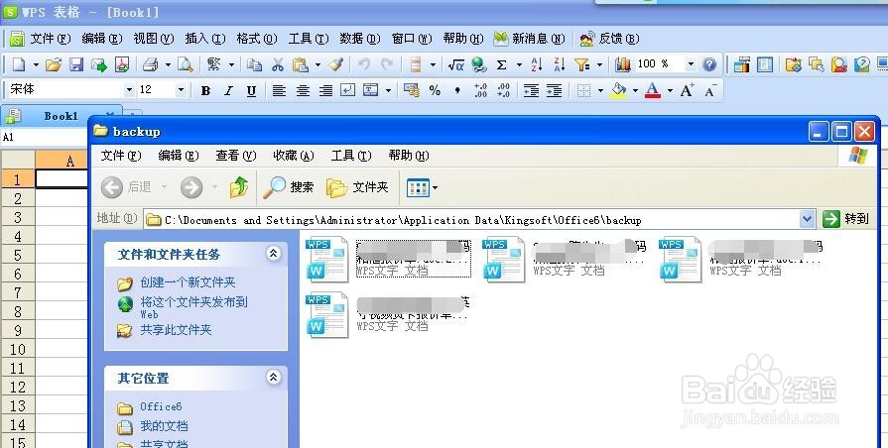Insert AutoSum with the sigma icon
The image size is (888, 448).
[501, 65]
